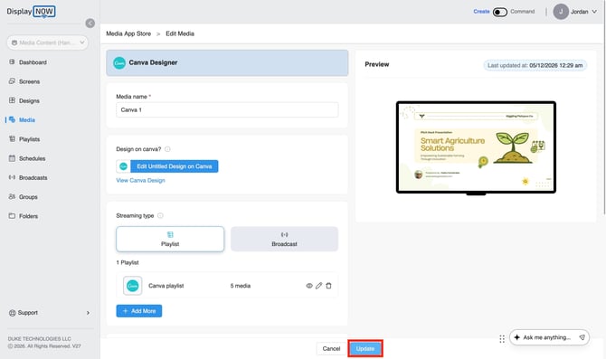Viewport: 606px width, 359px height.
Task: Go to Media App Store breadcrumb
Action: 128,33
